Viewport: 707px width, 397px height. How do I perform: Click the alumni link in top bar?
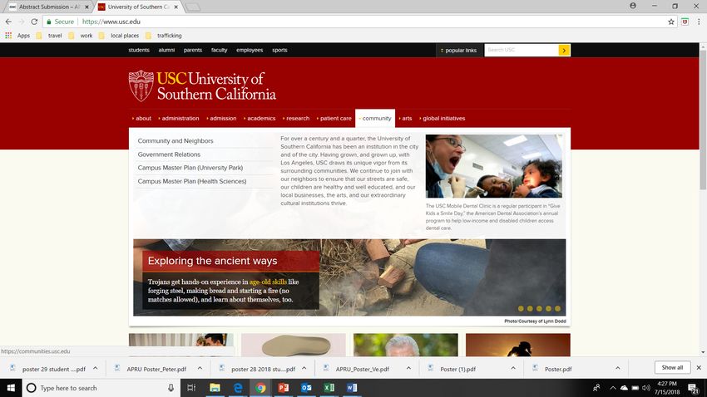166,50
